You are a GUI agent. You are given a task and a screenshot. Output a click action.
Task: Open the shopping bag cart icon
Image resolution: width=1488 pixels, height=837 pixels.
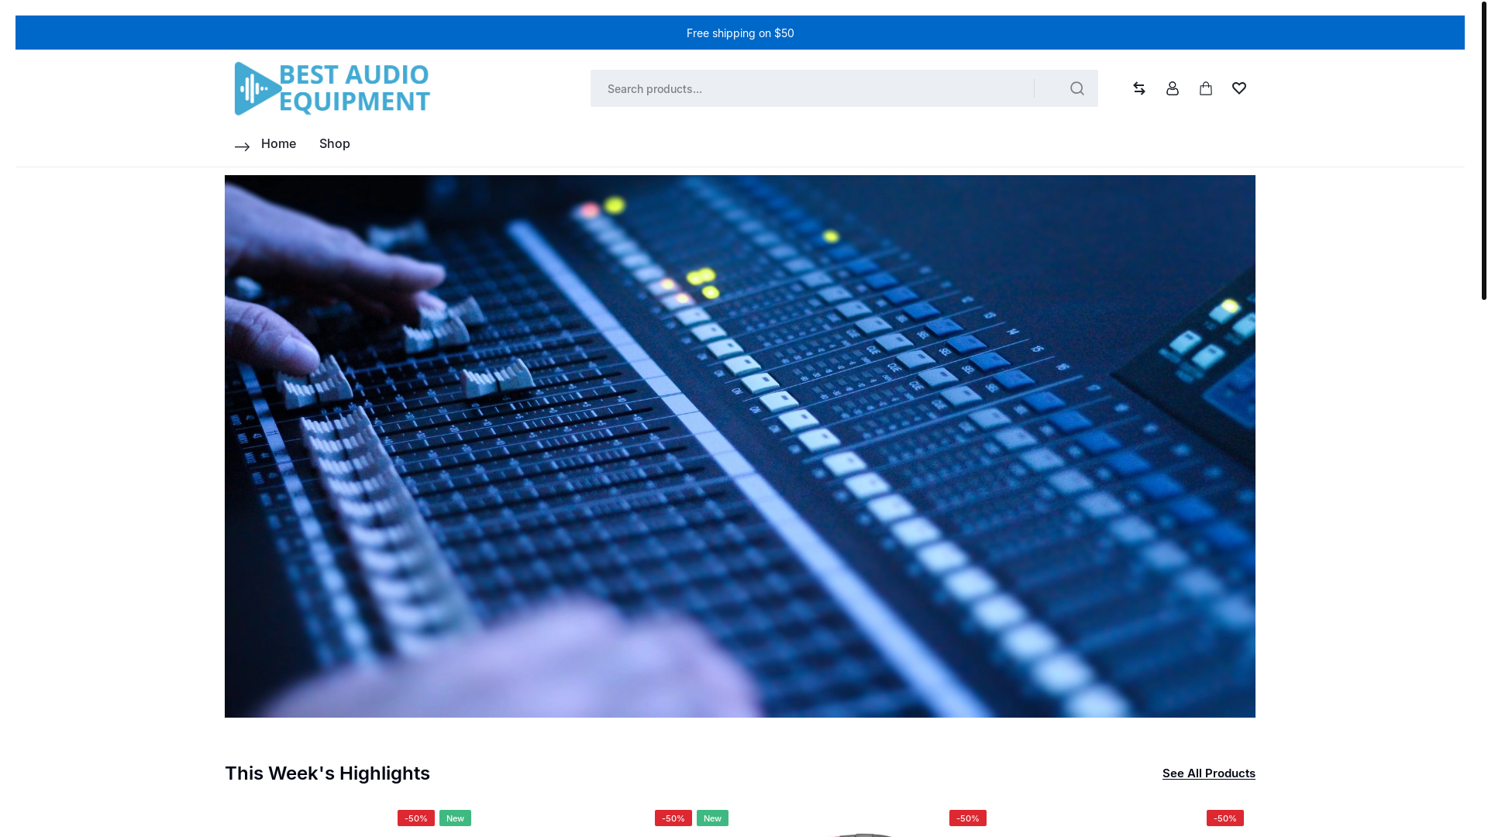[x=1205, y=88]
